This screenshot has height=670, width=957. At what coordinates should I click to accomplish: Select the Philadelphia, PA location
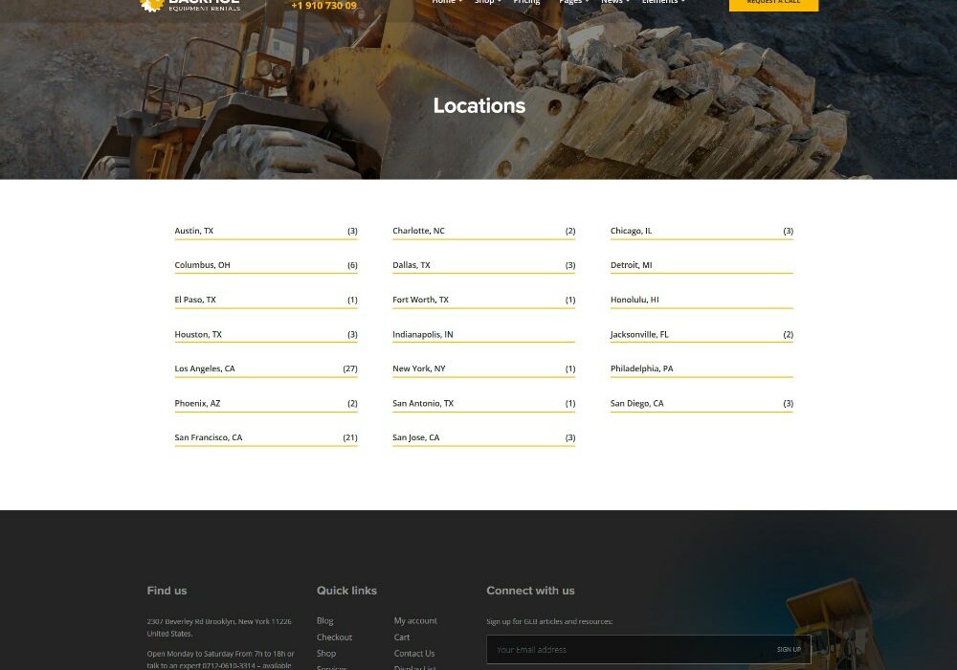pos(641,368)
